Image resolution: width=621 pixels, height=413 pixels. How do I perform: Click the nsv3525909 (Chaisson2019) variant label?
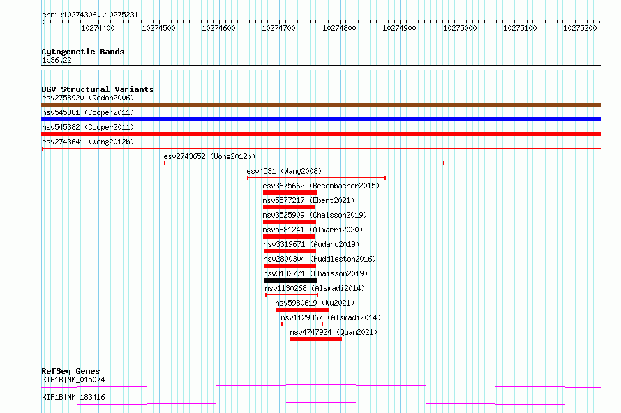click(315, 215)
